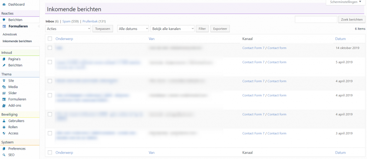The height and width of the screenshot is (159, 367).
Task: Expand the Alle datums dropdown
Action: pos(133,29)
